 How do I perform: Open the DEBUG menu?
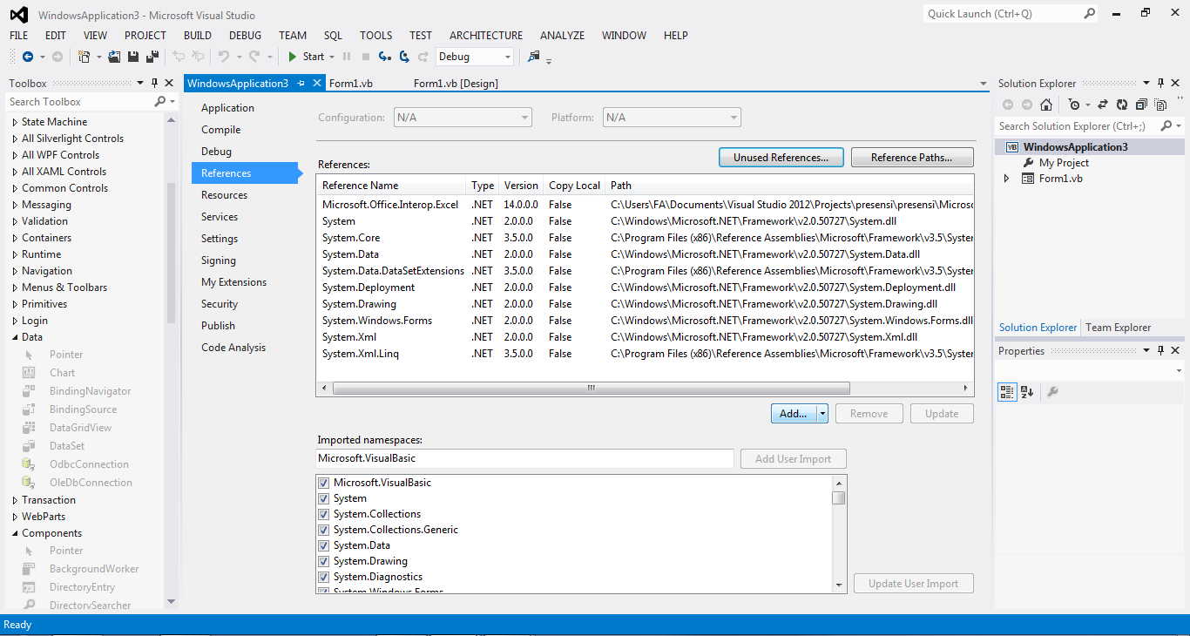coord(245,36)
